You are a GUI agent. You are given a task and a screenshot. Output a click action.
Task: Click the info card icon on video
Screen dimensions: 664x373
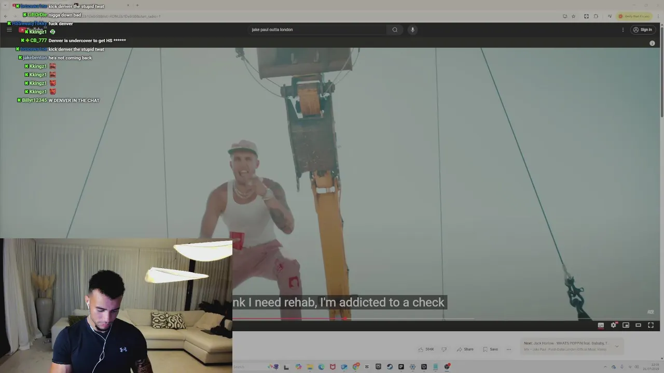point(652,44)
